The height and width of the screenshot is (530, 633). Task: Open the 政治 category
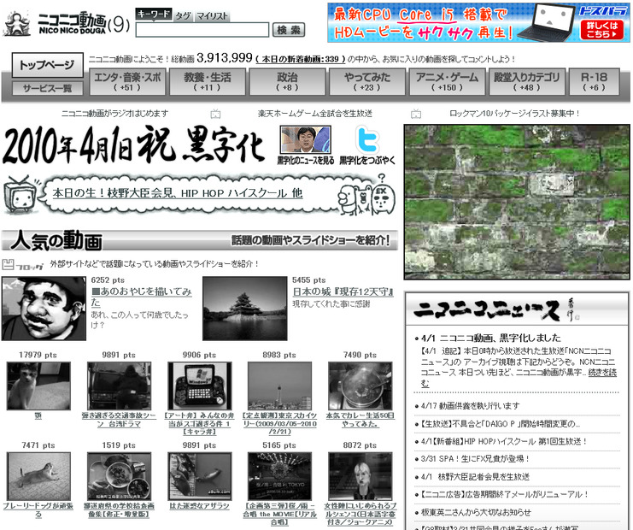click(287, 81)
